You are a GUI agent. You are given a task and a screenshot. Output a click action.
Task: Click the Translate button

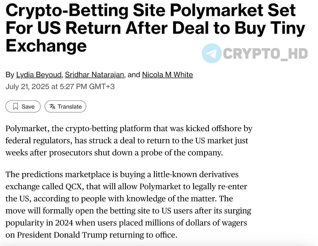coord(65,106)
